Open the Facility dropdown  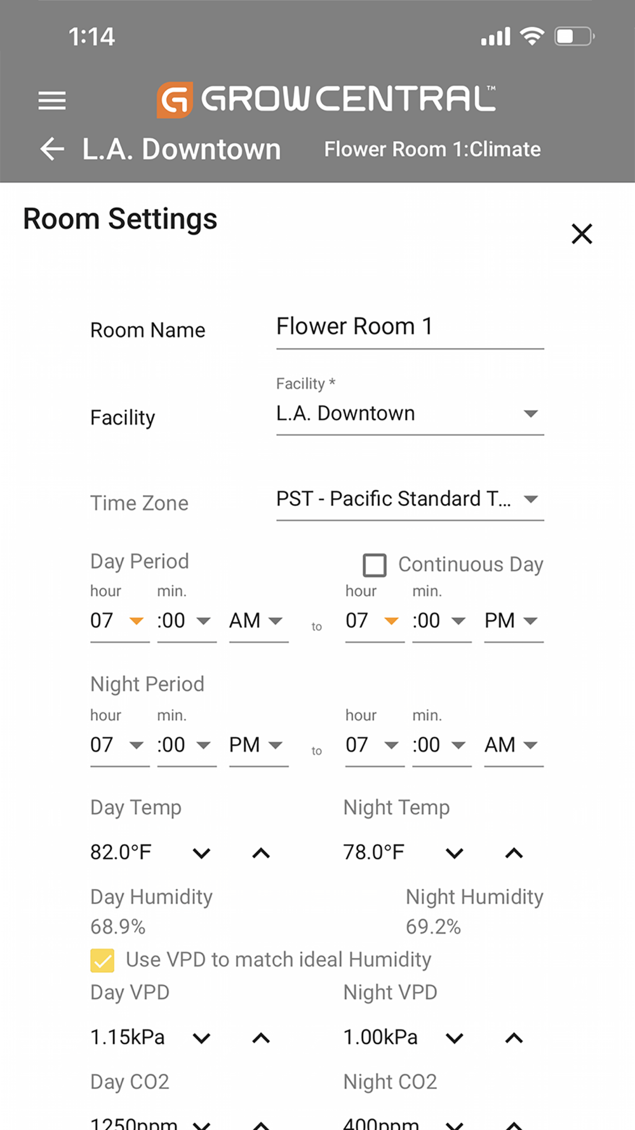tap(410, 414)
